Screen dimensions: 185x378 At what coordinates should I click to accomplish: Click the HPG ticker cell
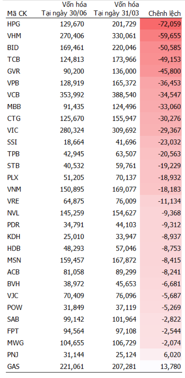[13, 24]
